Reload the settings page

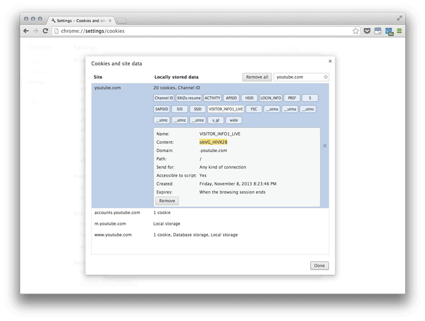(x=45, y=31)
